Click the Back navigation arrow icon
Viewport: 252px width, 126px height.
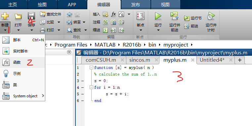click(69, 14)
